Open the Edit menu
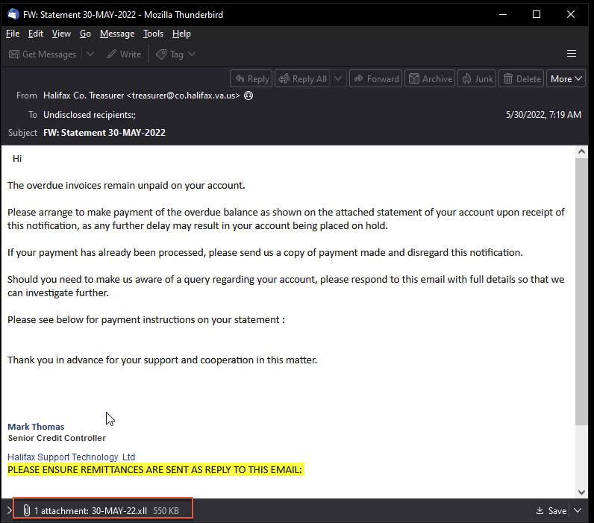This screenshot has width=594, height=523. tap(36, 34)
